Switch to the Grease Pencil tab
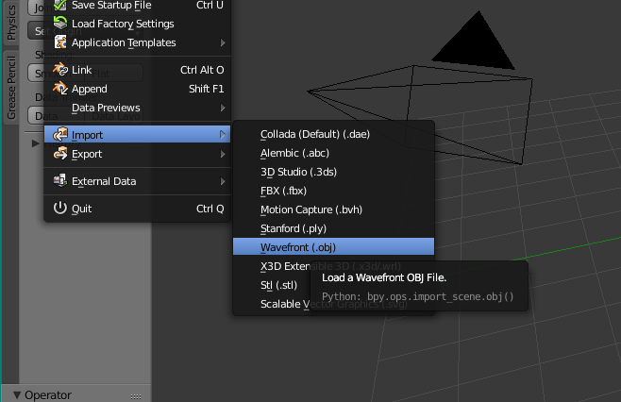Image resolution: width=621 pixels, height=402 pixels. tap(11, 86)
